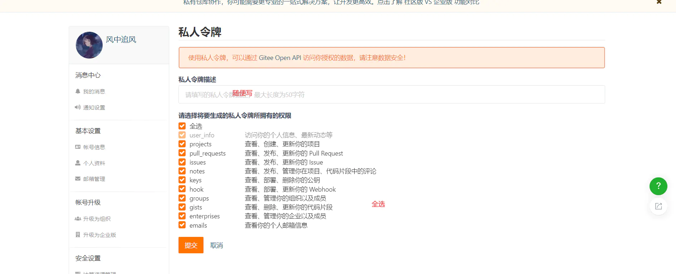Click the 取消 cancel link

click(217, 245)
